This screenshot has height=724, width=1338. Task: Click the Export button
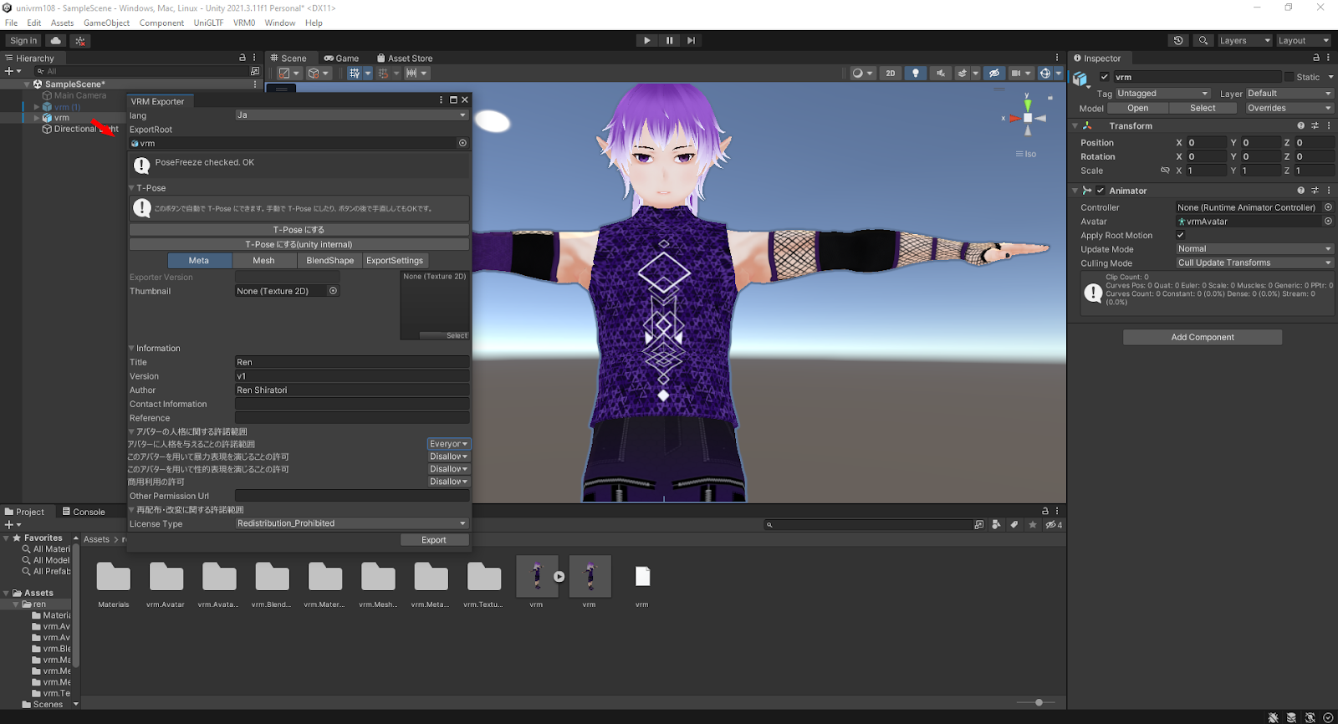coord(434,540)
